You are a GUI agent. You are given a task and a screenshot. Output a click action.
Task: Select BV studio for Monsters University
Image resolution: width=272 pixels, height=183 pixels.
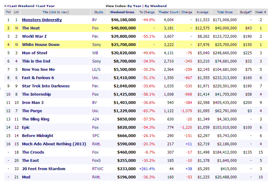pos(94,20)
